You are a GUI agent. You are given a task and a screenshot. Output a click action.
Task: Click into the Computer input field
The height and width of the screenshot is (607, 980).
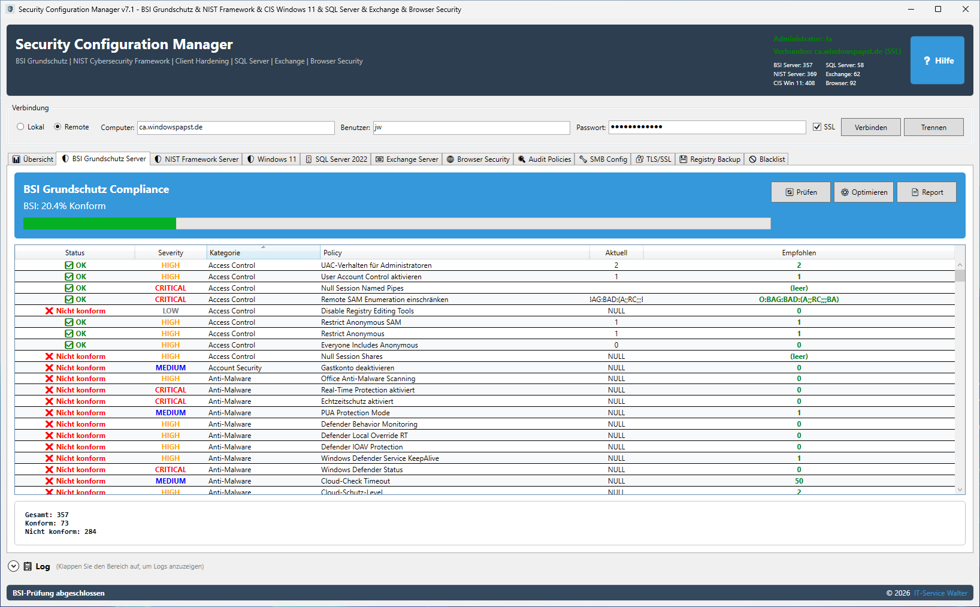[x=235, y=128]
